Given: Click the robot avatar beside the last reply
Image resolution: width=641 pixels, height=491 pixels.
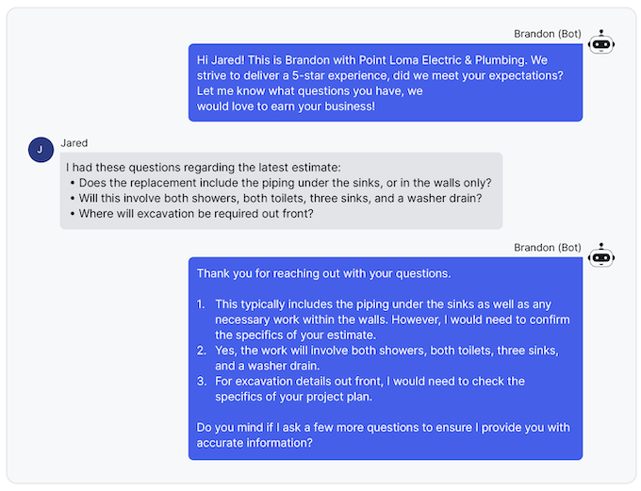Looking at the screenshot, I should 600,255.
